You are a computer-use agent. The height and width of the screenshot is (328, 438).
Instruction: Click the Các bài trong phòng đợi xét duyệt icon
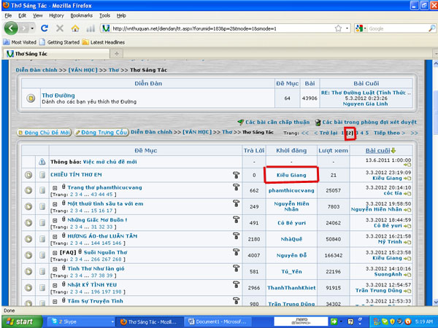click(x=318, y=122)
